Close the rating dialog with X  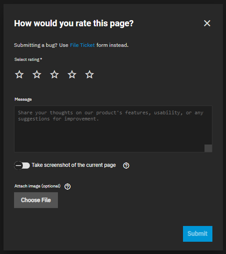[207, 23]
